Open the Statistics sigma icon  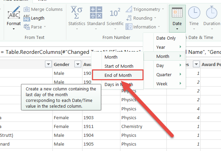coord(76,13)
